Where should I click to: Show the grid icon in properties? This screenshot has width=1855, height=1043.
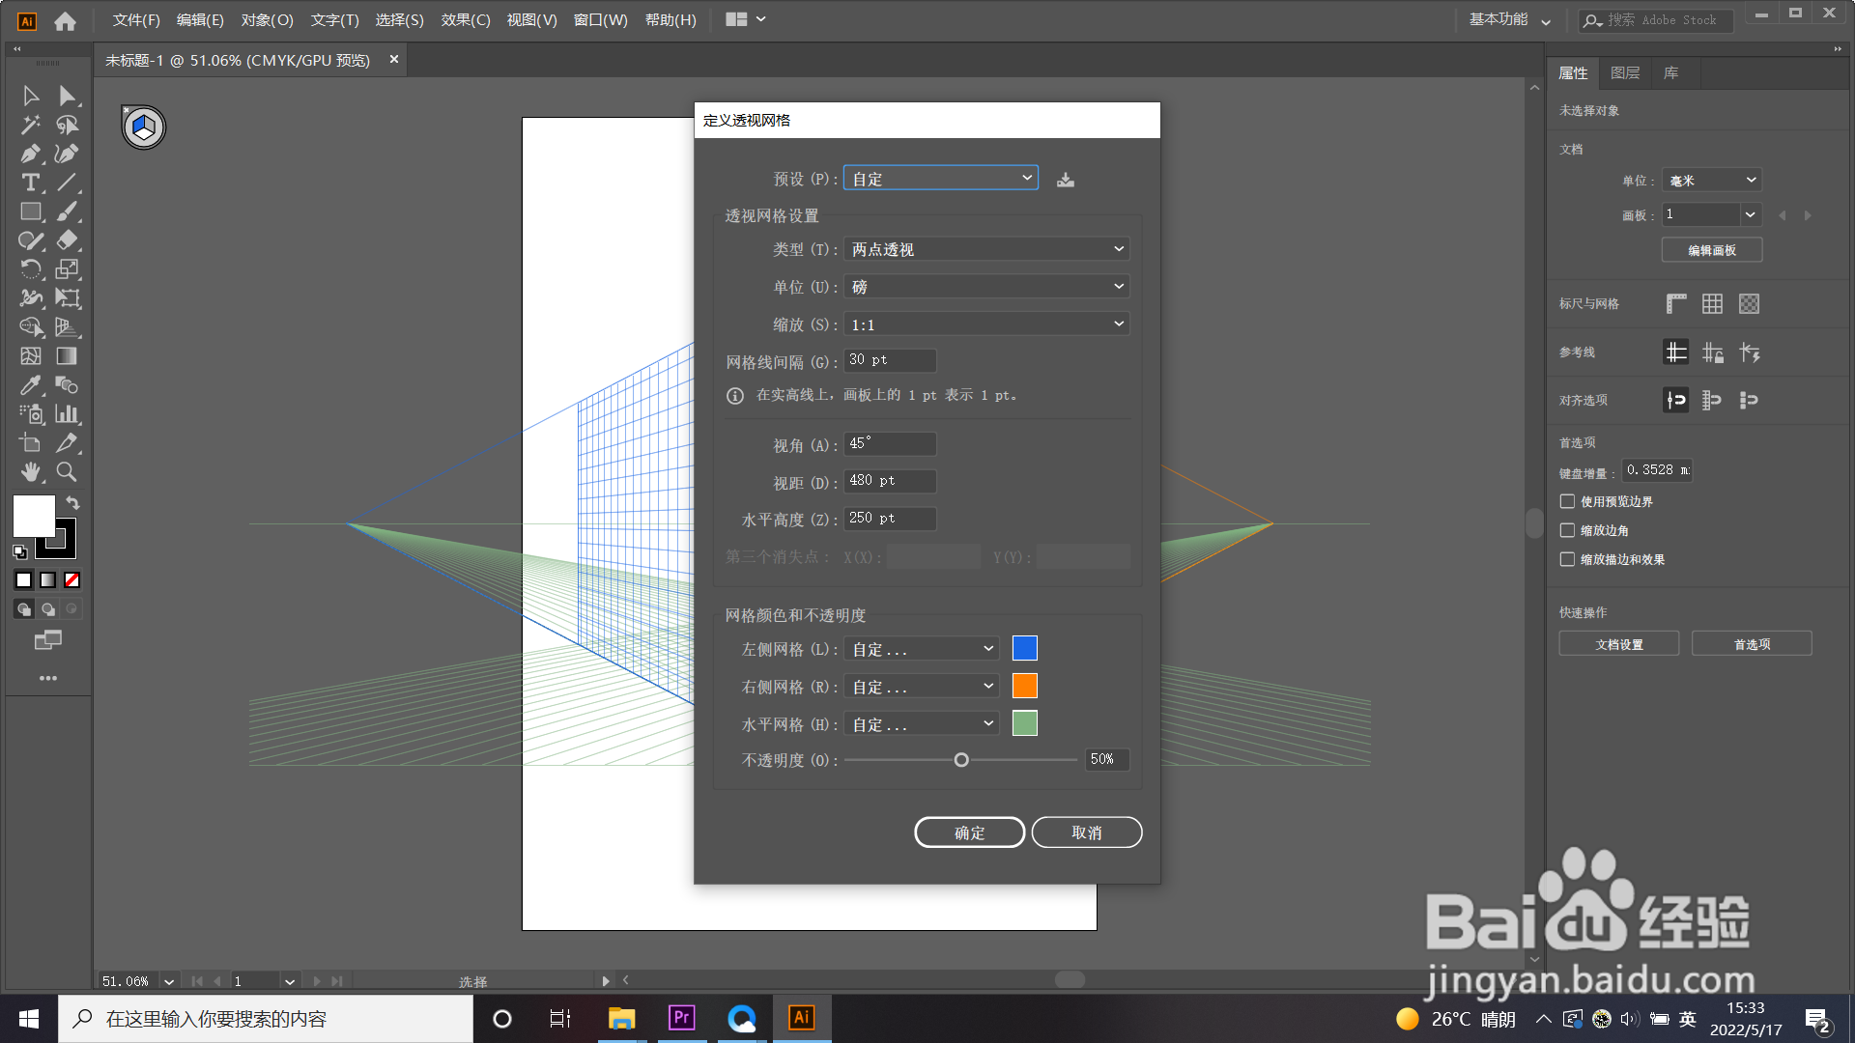(1712, 304)
